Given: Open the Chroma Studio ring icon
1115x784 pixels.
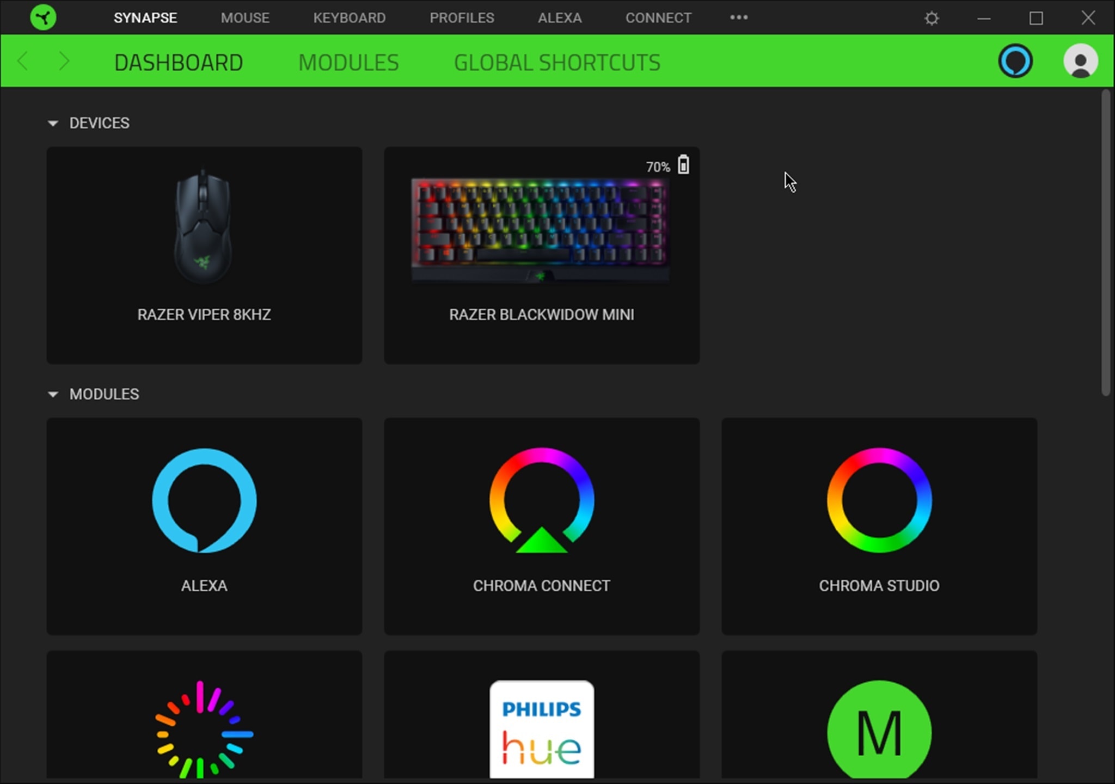Looking at the screenshot, I should (879, 500).
